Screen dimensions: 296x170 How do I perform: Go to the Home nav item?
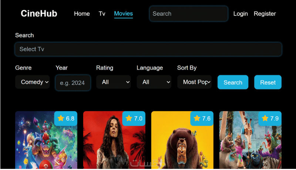coord(82,14)
